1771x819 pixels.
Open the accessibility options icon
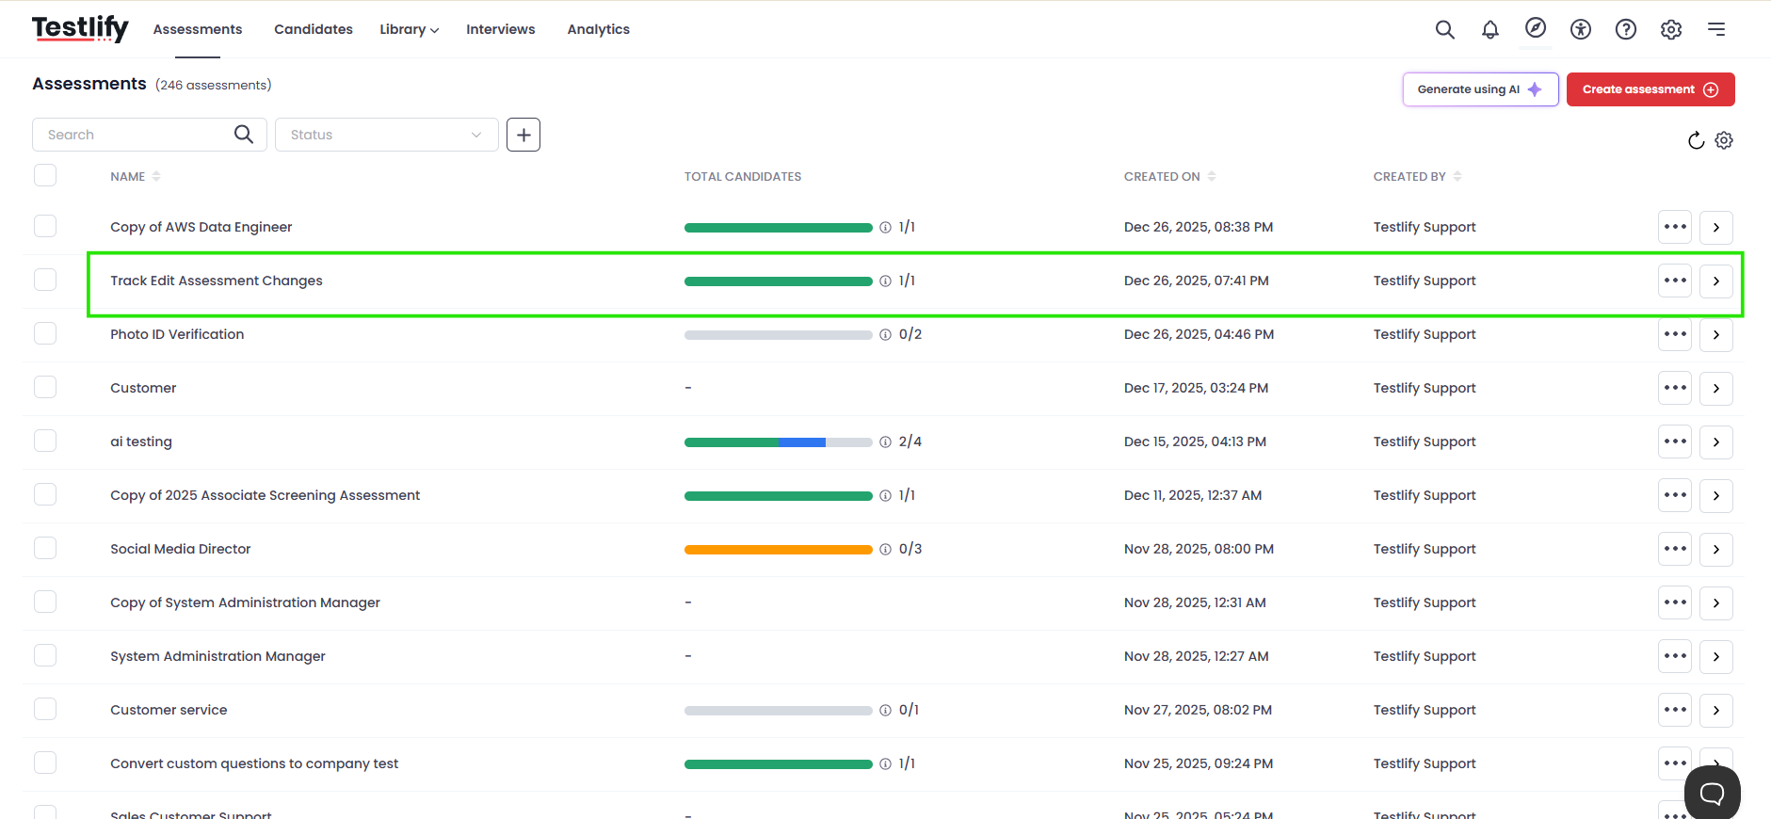point(1580,29)
